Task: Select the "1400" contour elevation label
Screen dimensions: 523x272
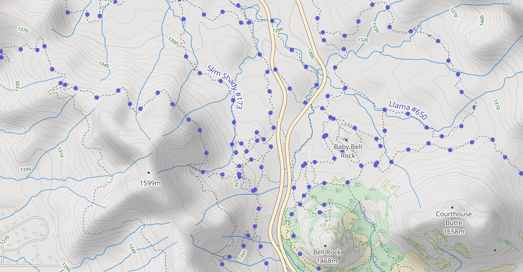Action: (x=482, y=21)
